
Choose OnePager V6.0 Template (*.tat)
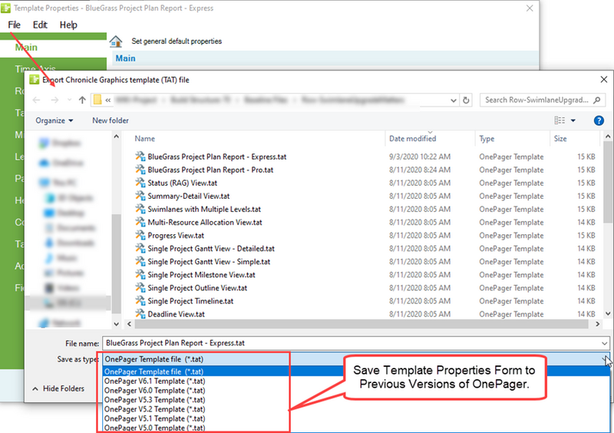(155, 390)
